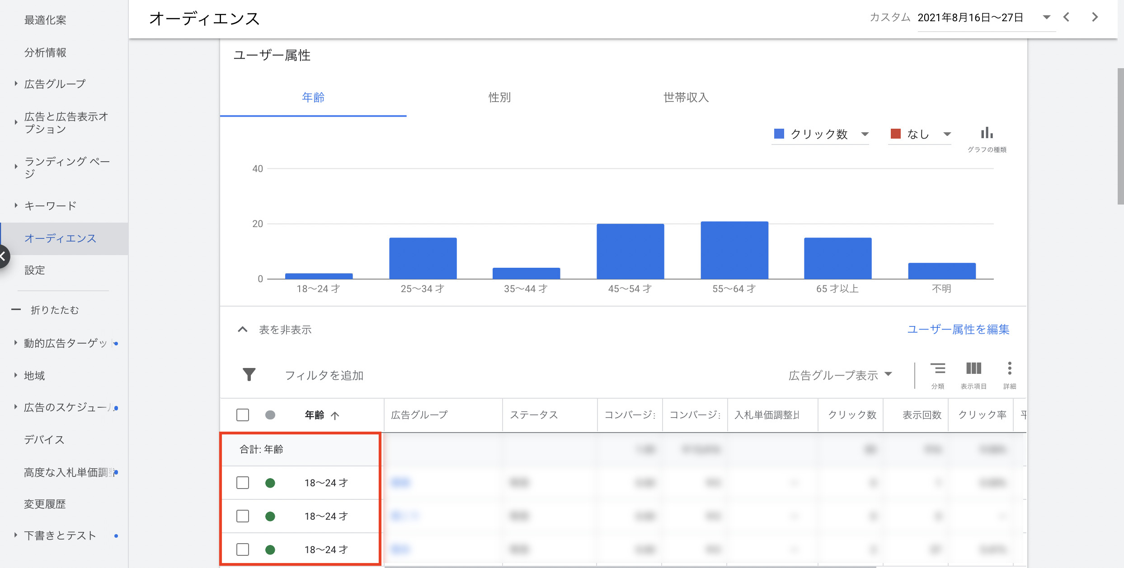The width and height of the screenshot is (1124, 568).
Task: Open the グラフの種類 chart type selector
Action: (x=987, y=133)
